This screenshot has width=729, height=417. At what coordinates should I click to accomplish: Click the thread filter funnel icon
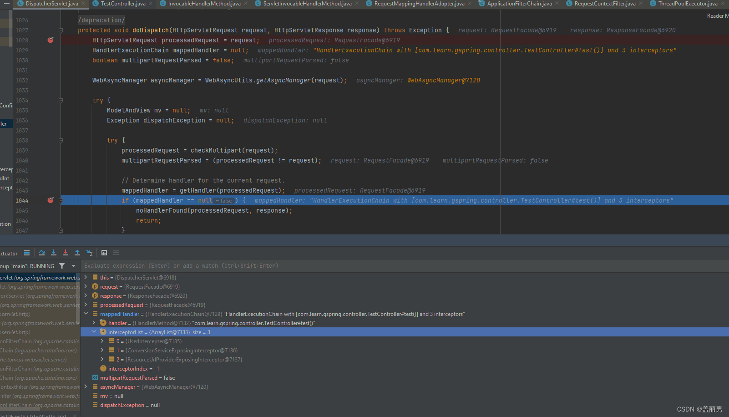pyautogui.click(x=62, y=266)
